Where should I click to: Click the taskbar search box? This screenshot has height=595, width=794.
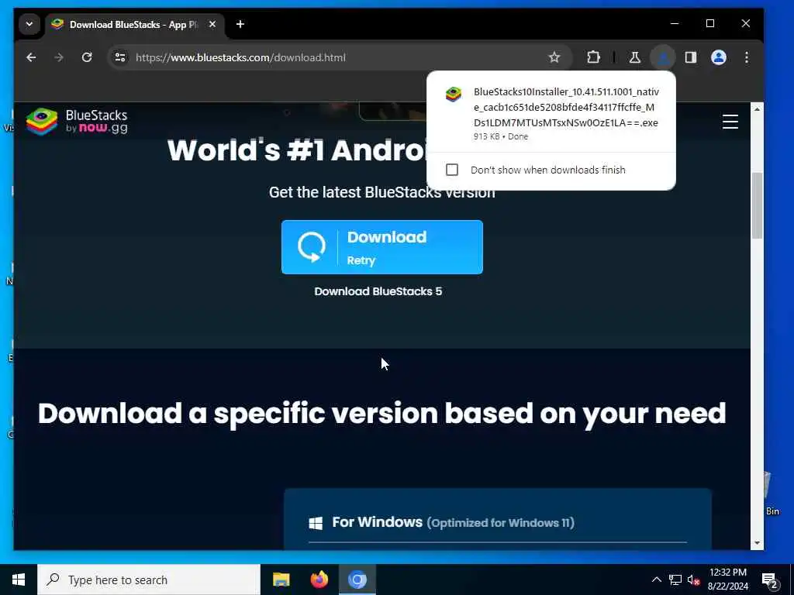[x=149, y=580]
